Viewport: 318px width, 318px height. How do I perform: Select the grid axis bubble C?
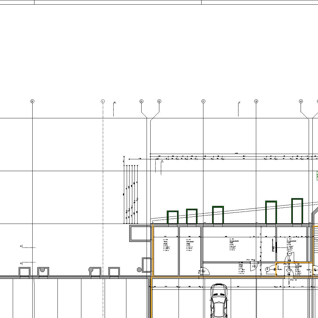[x=103, y=101]
